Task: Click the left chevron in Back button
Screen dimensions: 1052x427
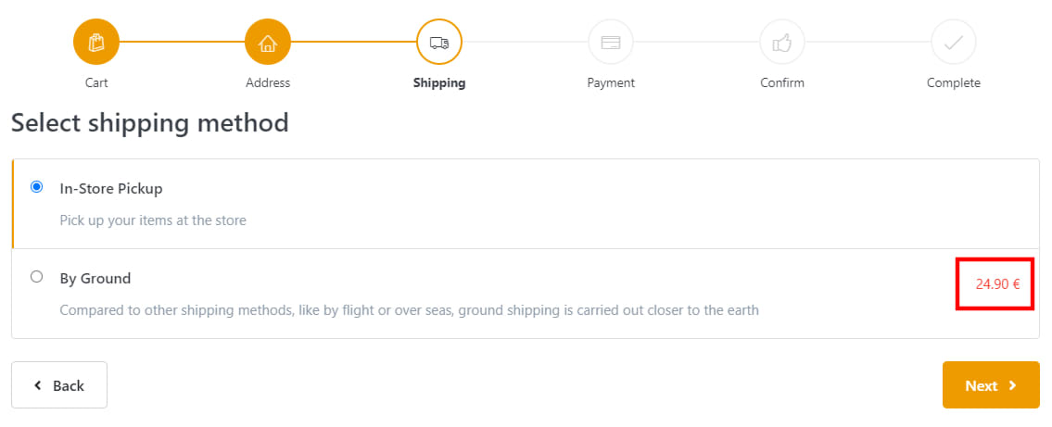Action: (38, 385)
